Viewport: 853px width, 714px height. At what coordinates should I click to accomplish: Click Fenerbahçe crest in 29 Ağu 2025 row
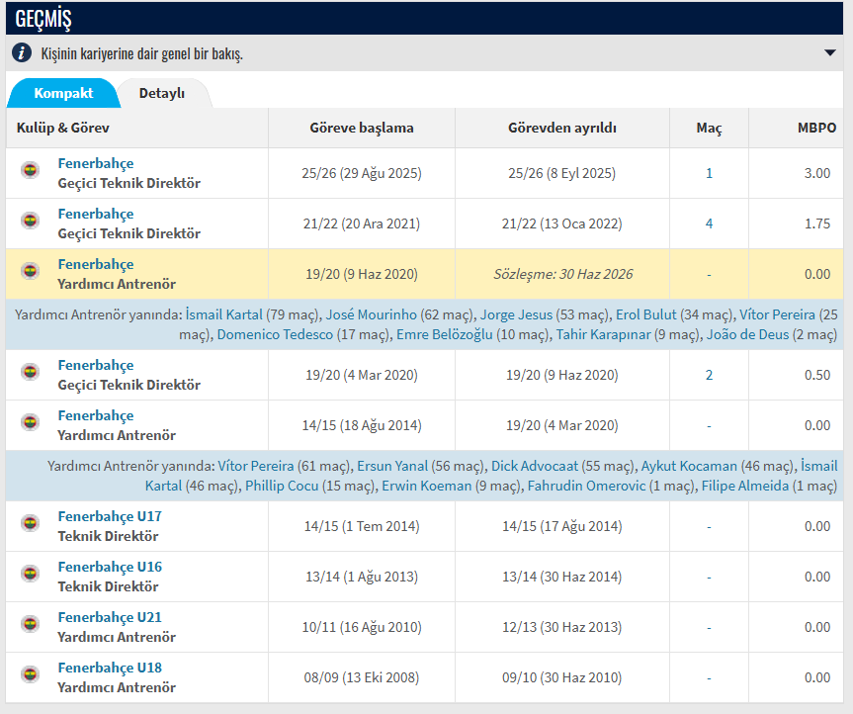pyautogui.click(x=31, y=170)
